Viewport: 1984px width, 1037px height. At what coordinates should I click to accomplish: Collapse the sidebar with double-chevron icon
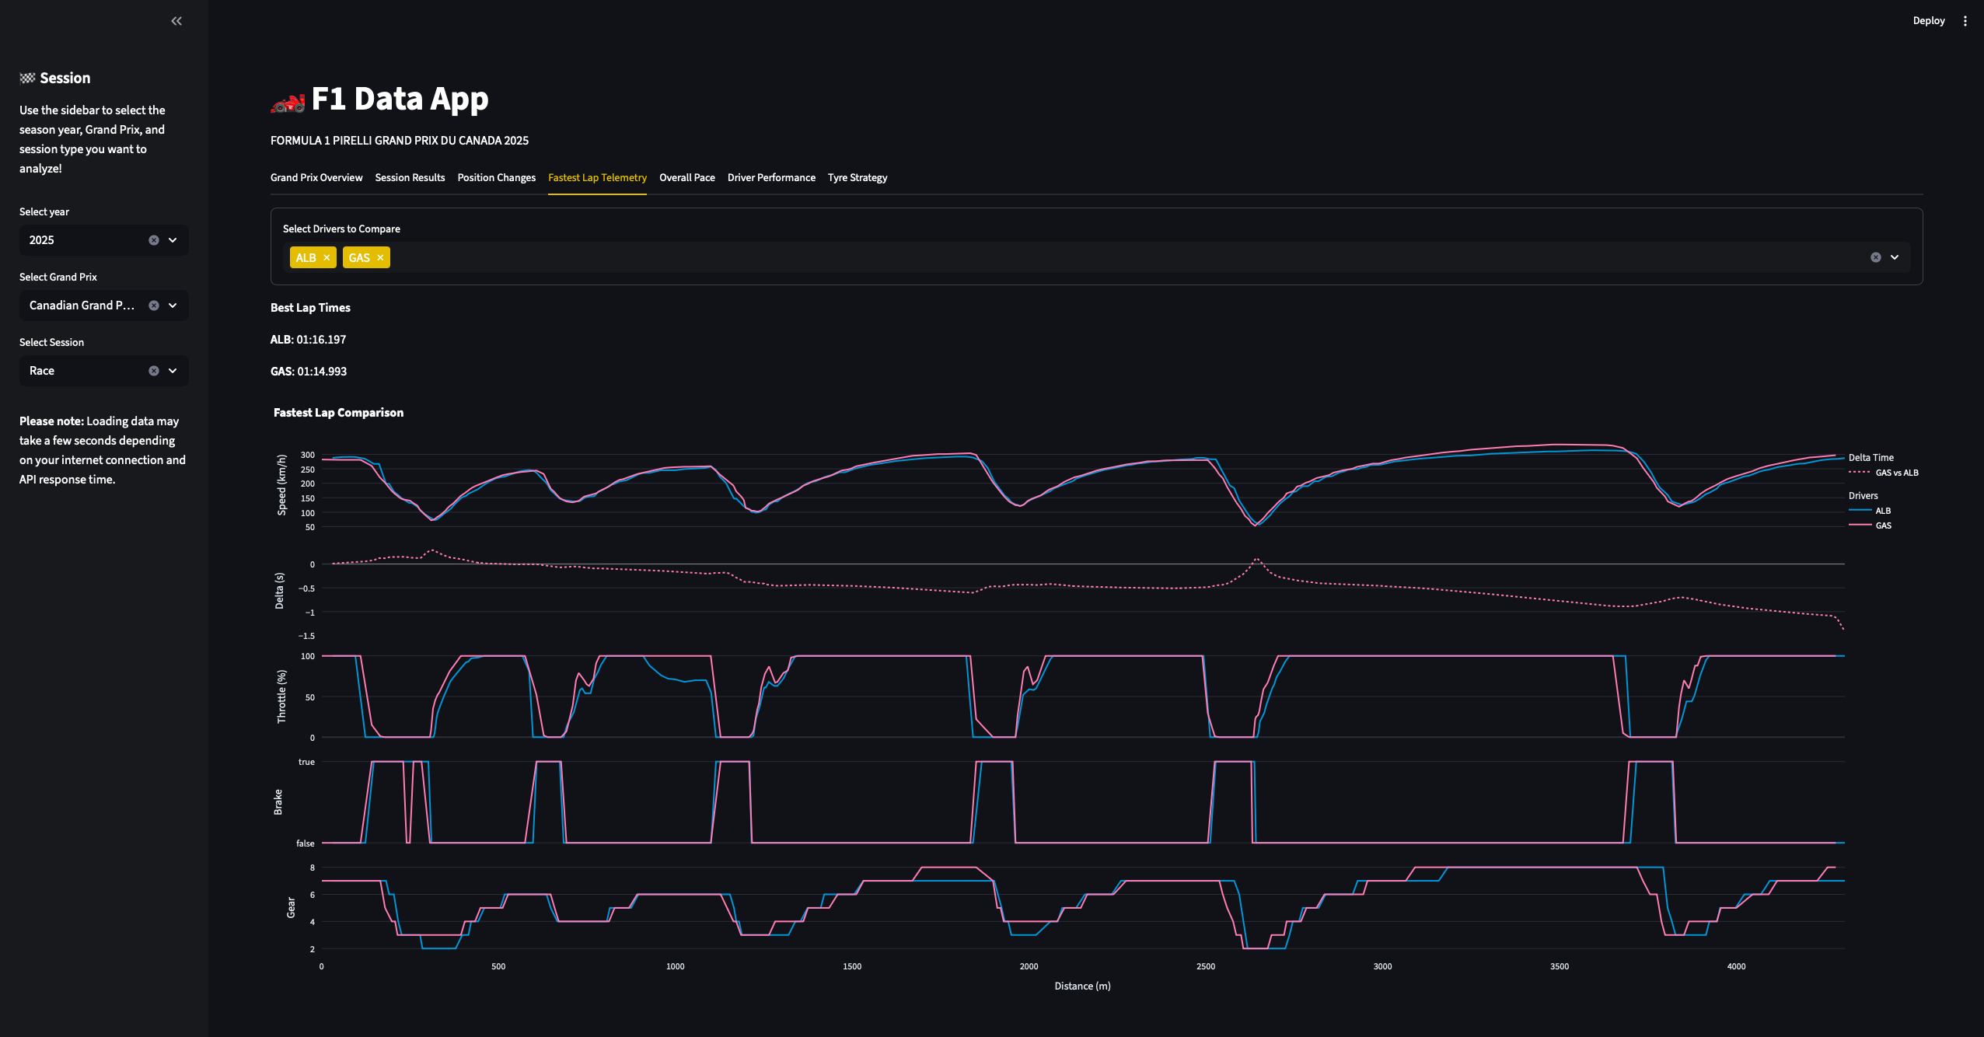(176, 21)
